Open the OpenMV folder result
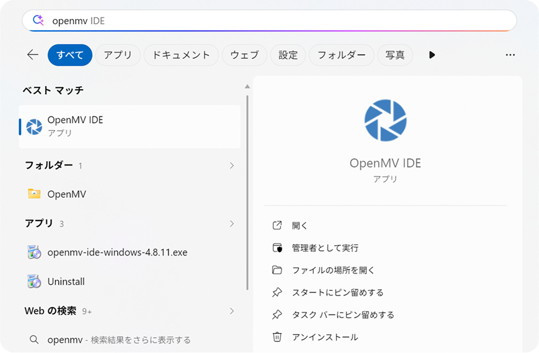 coord(129,194)
